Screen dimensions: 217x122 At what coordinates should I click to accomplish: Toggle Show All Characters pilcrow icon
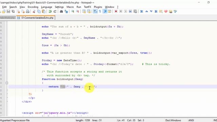(100, 12)
